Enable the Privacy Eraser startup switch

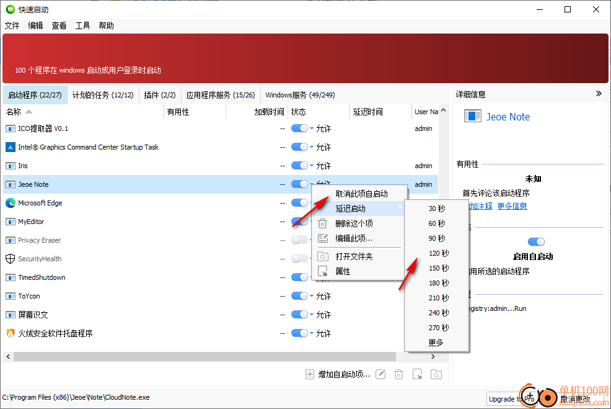pos(299,240)
